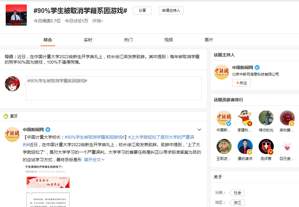This screenshot has width=299, height=207.
Task: Open contributor 测评君's avatar
Action: point(266,146)
